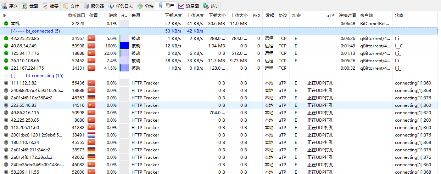Open the 统计 tab
Image resolution: width=441 pixels, height=174 pixels.
[x=211, y=6]
